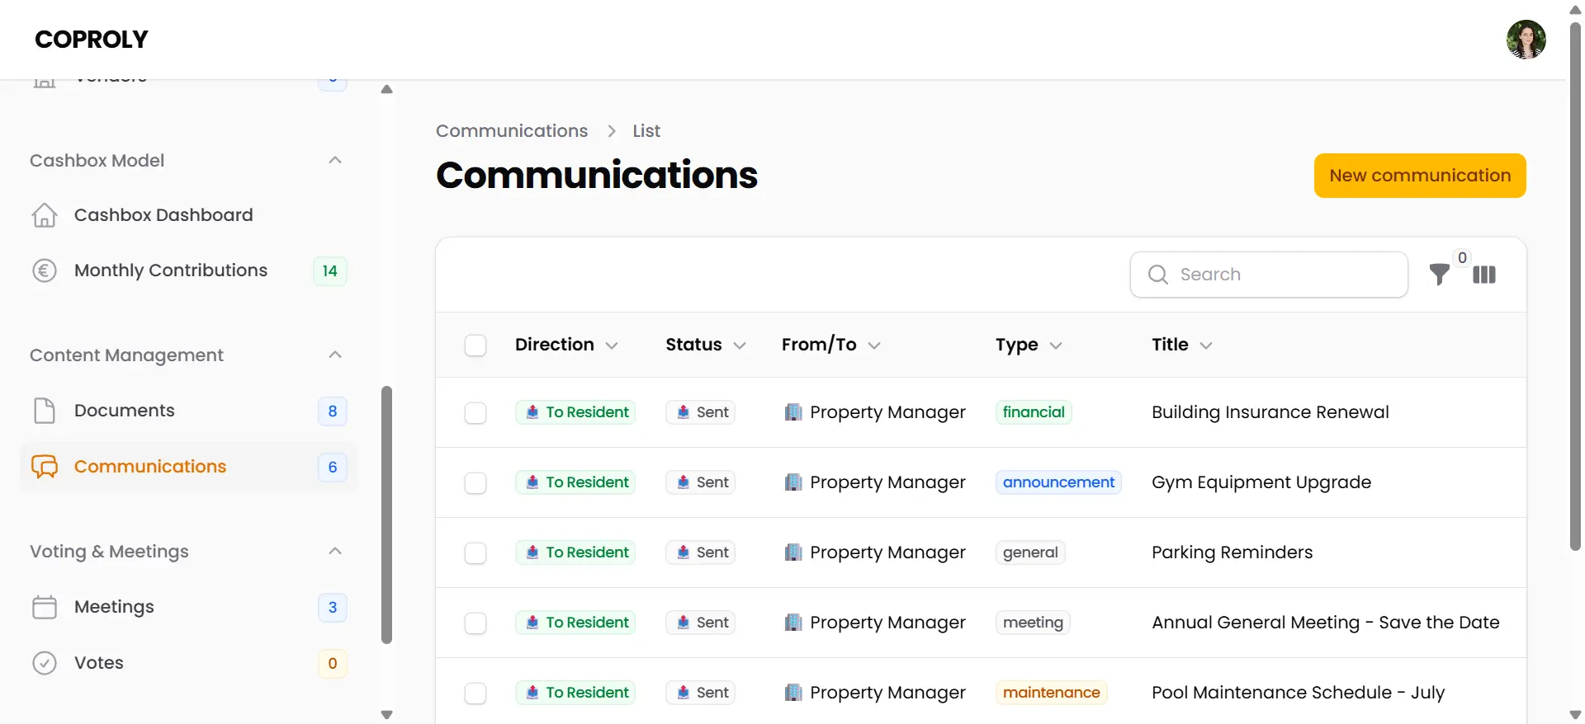Click To Resident icon in Gym Equipment row
This screenshot has height=724, width=1585.
pyautogui.click(x=532, y=482)
